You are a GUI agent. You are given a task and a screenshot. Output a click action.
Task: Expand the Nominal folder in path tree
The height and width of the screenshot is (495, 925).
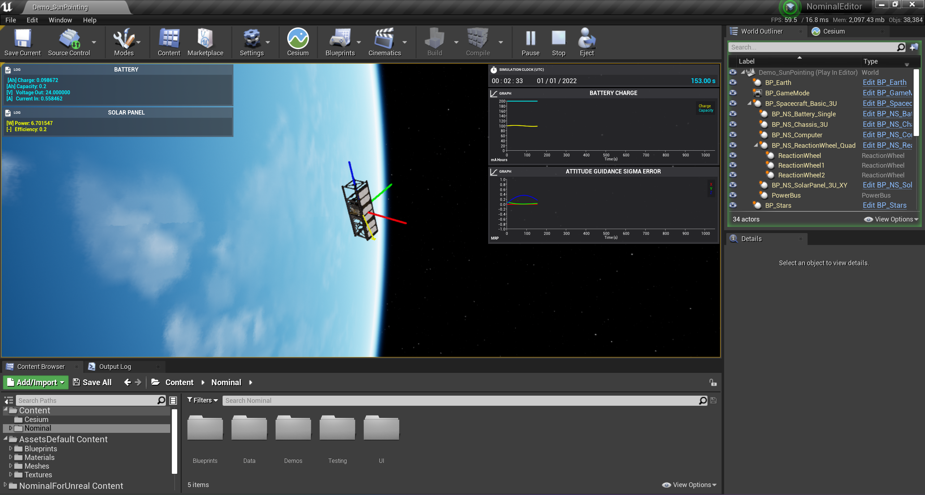coord(10,428)
